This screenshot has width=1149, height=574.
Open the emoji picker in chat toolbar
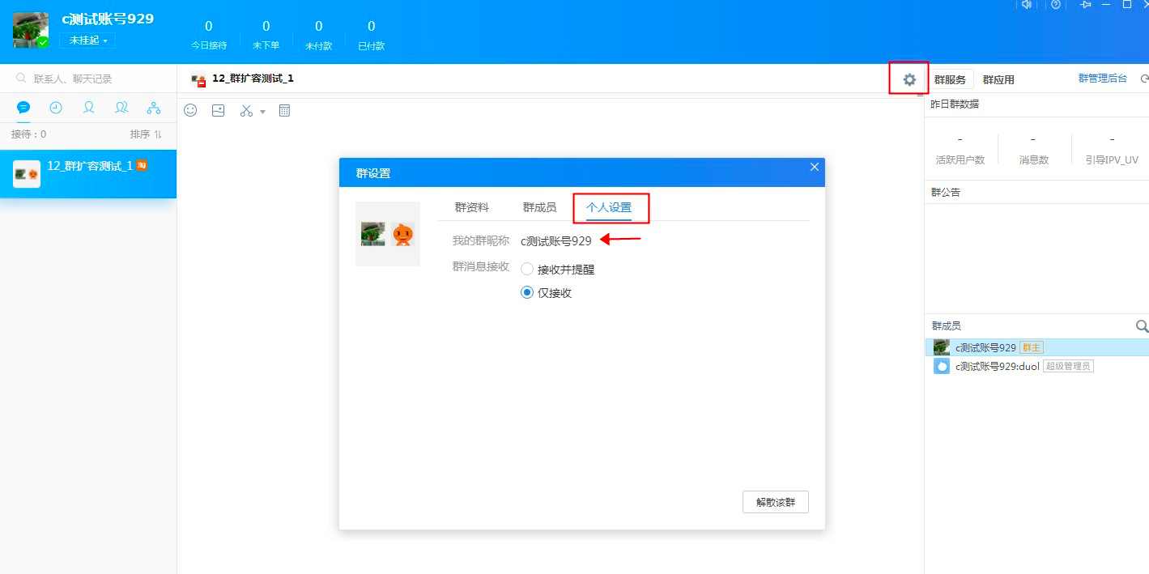[190, 110]
